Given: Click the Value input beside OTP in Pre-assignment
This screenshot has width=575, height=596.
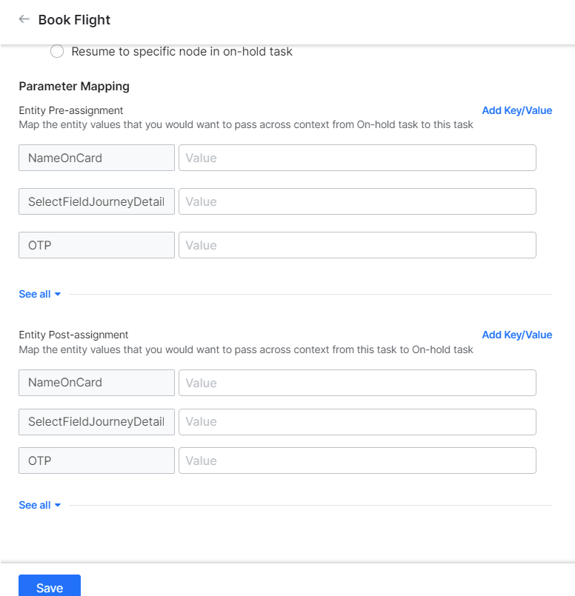Looking at the screenshot, I should tap(356, 245).
